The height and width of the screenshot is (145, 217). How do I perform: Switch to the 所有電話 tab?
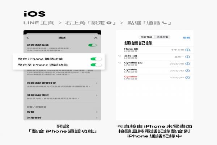coord(146,37)
